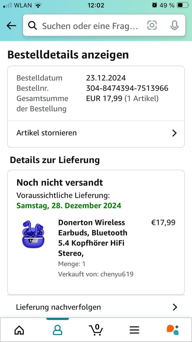Open camera lens search icon
192x342 pixels.
[x=152, y=25]
